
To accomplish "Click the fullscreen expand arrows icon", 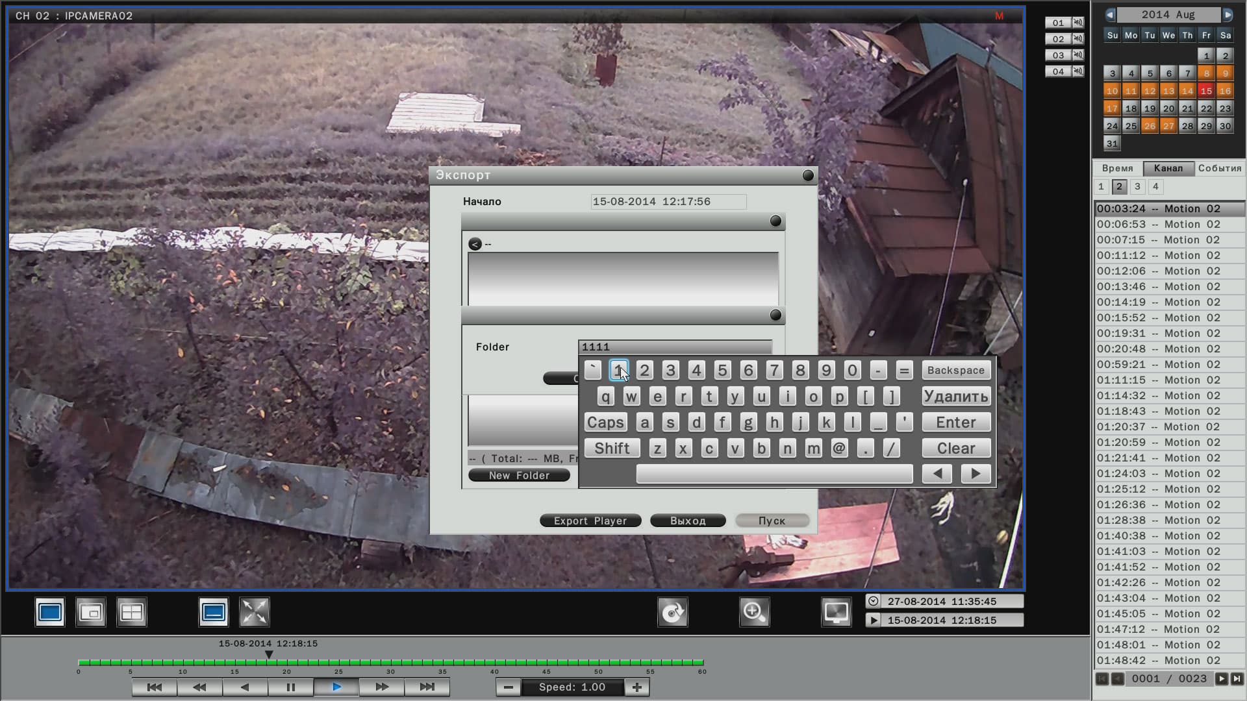I will (254, 612).
